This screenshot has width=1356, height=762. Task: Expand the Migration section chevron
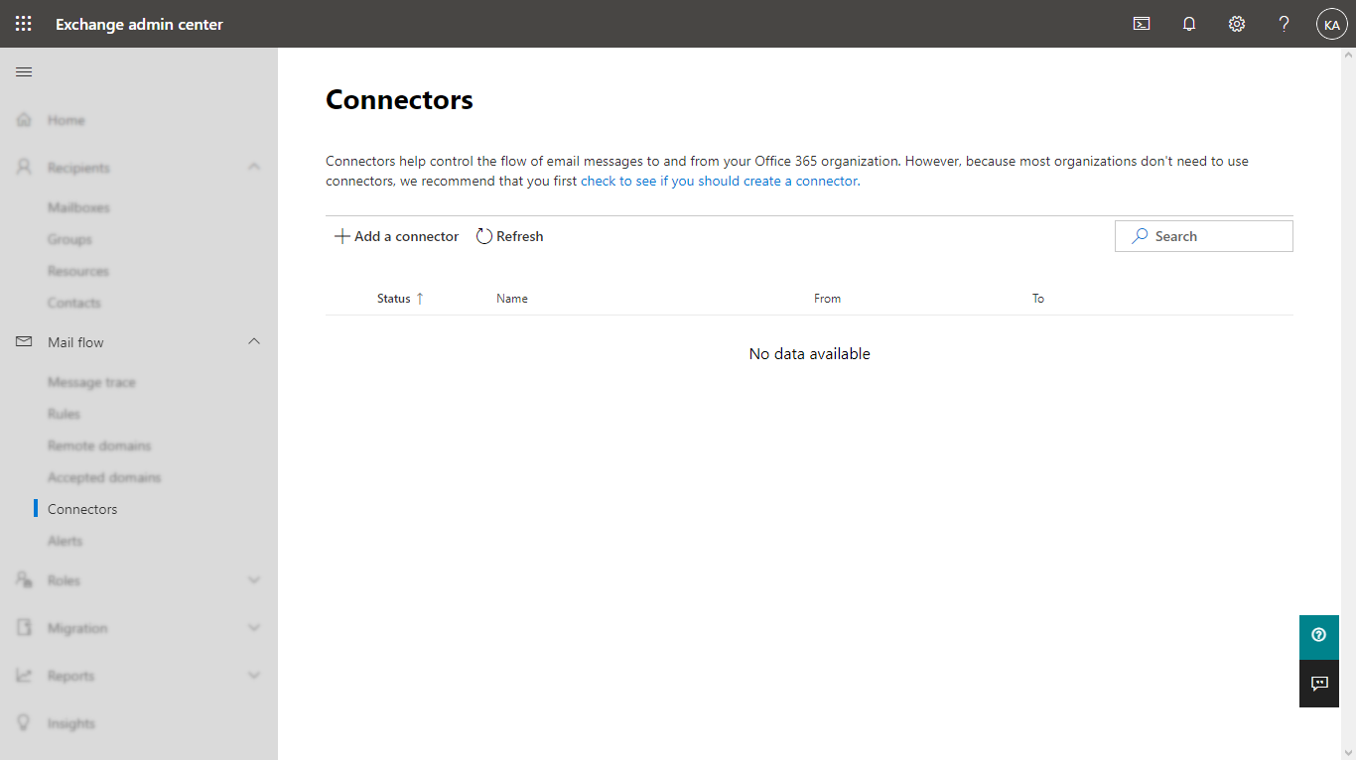254,628
